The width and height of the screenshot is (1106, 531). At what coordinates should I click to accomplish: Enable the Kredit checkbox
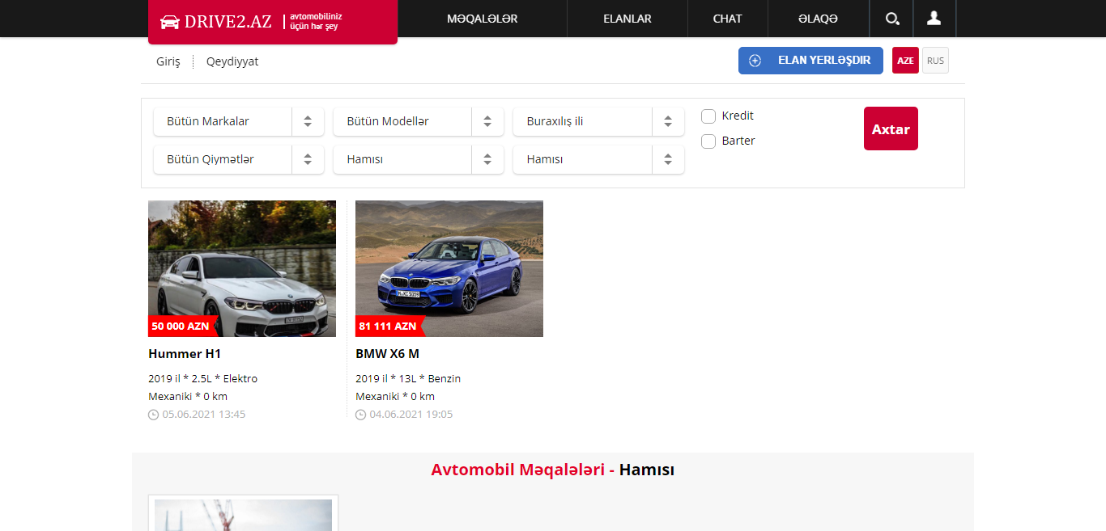[708, 116]
